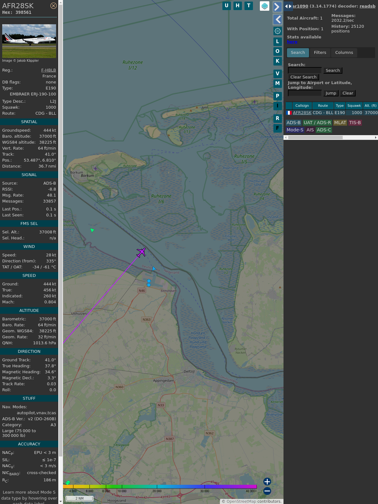
Task: Switch to the Search tab
Action: [x=298, y=53]
